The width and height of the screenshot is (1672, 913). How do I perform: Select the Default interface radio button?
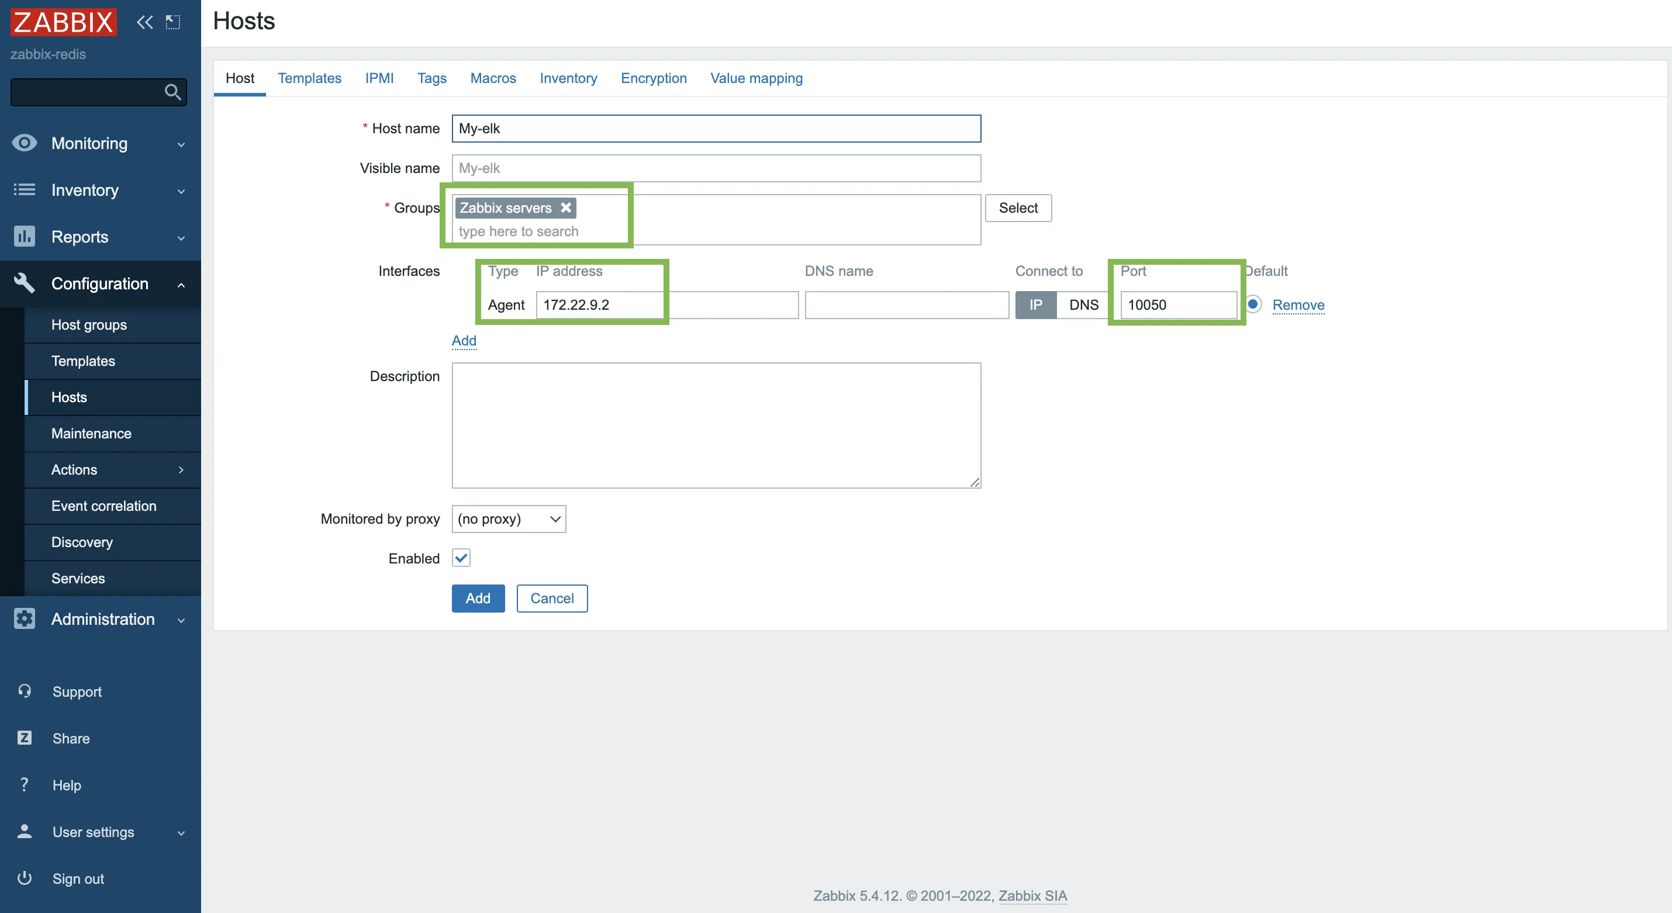[1253, 304]
